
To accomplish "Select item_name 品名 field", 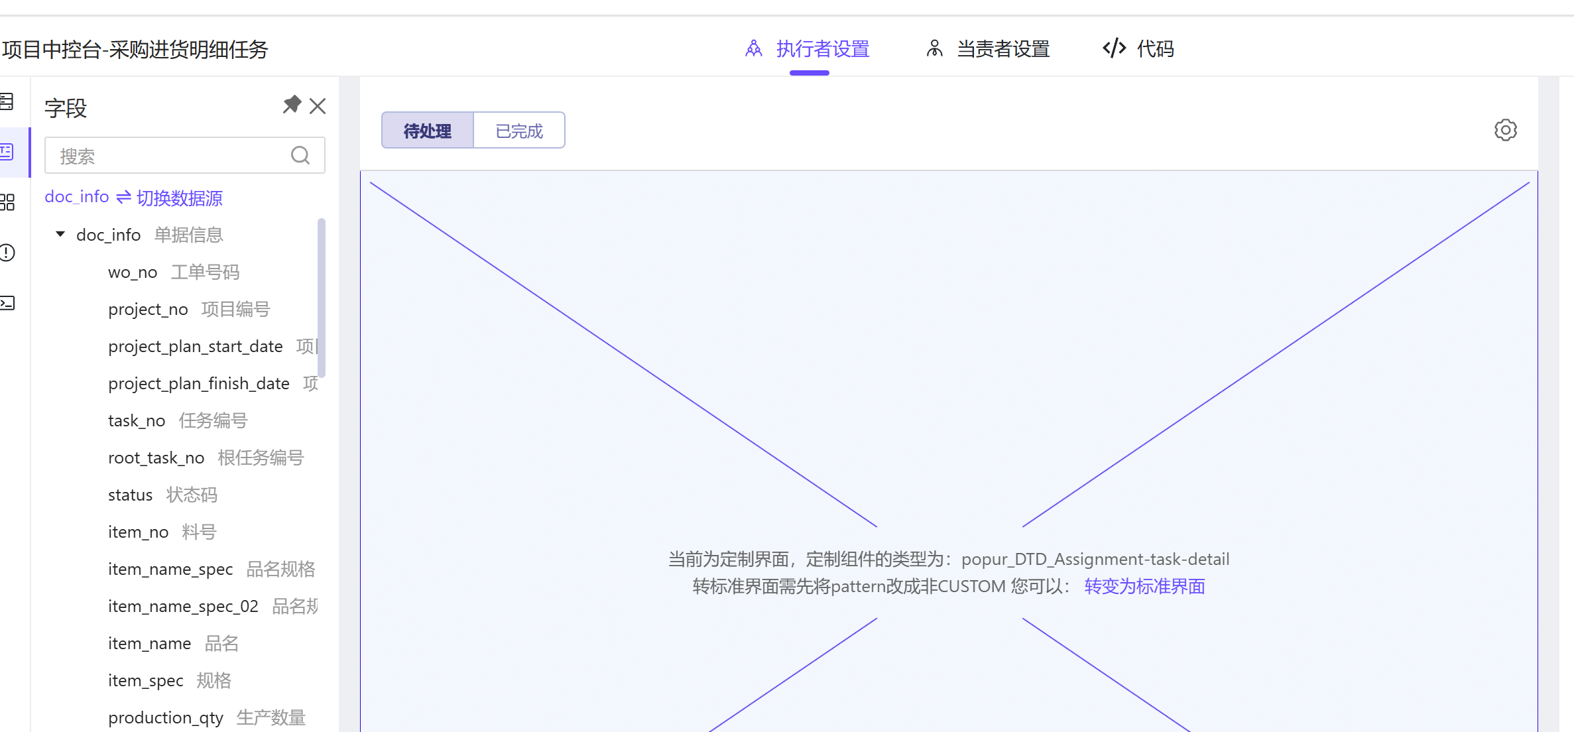I will (x=173, y=643).
